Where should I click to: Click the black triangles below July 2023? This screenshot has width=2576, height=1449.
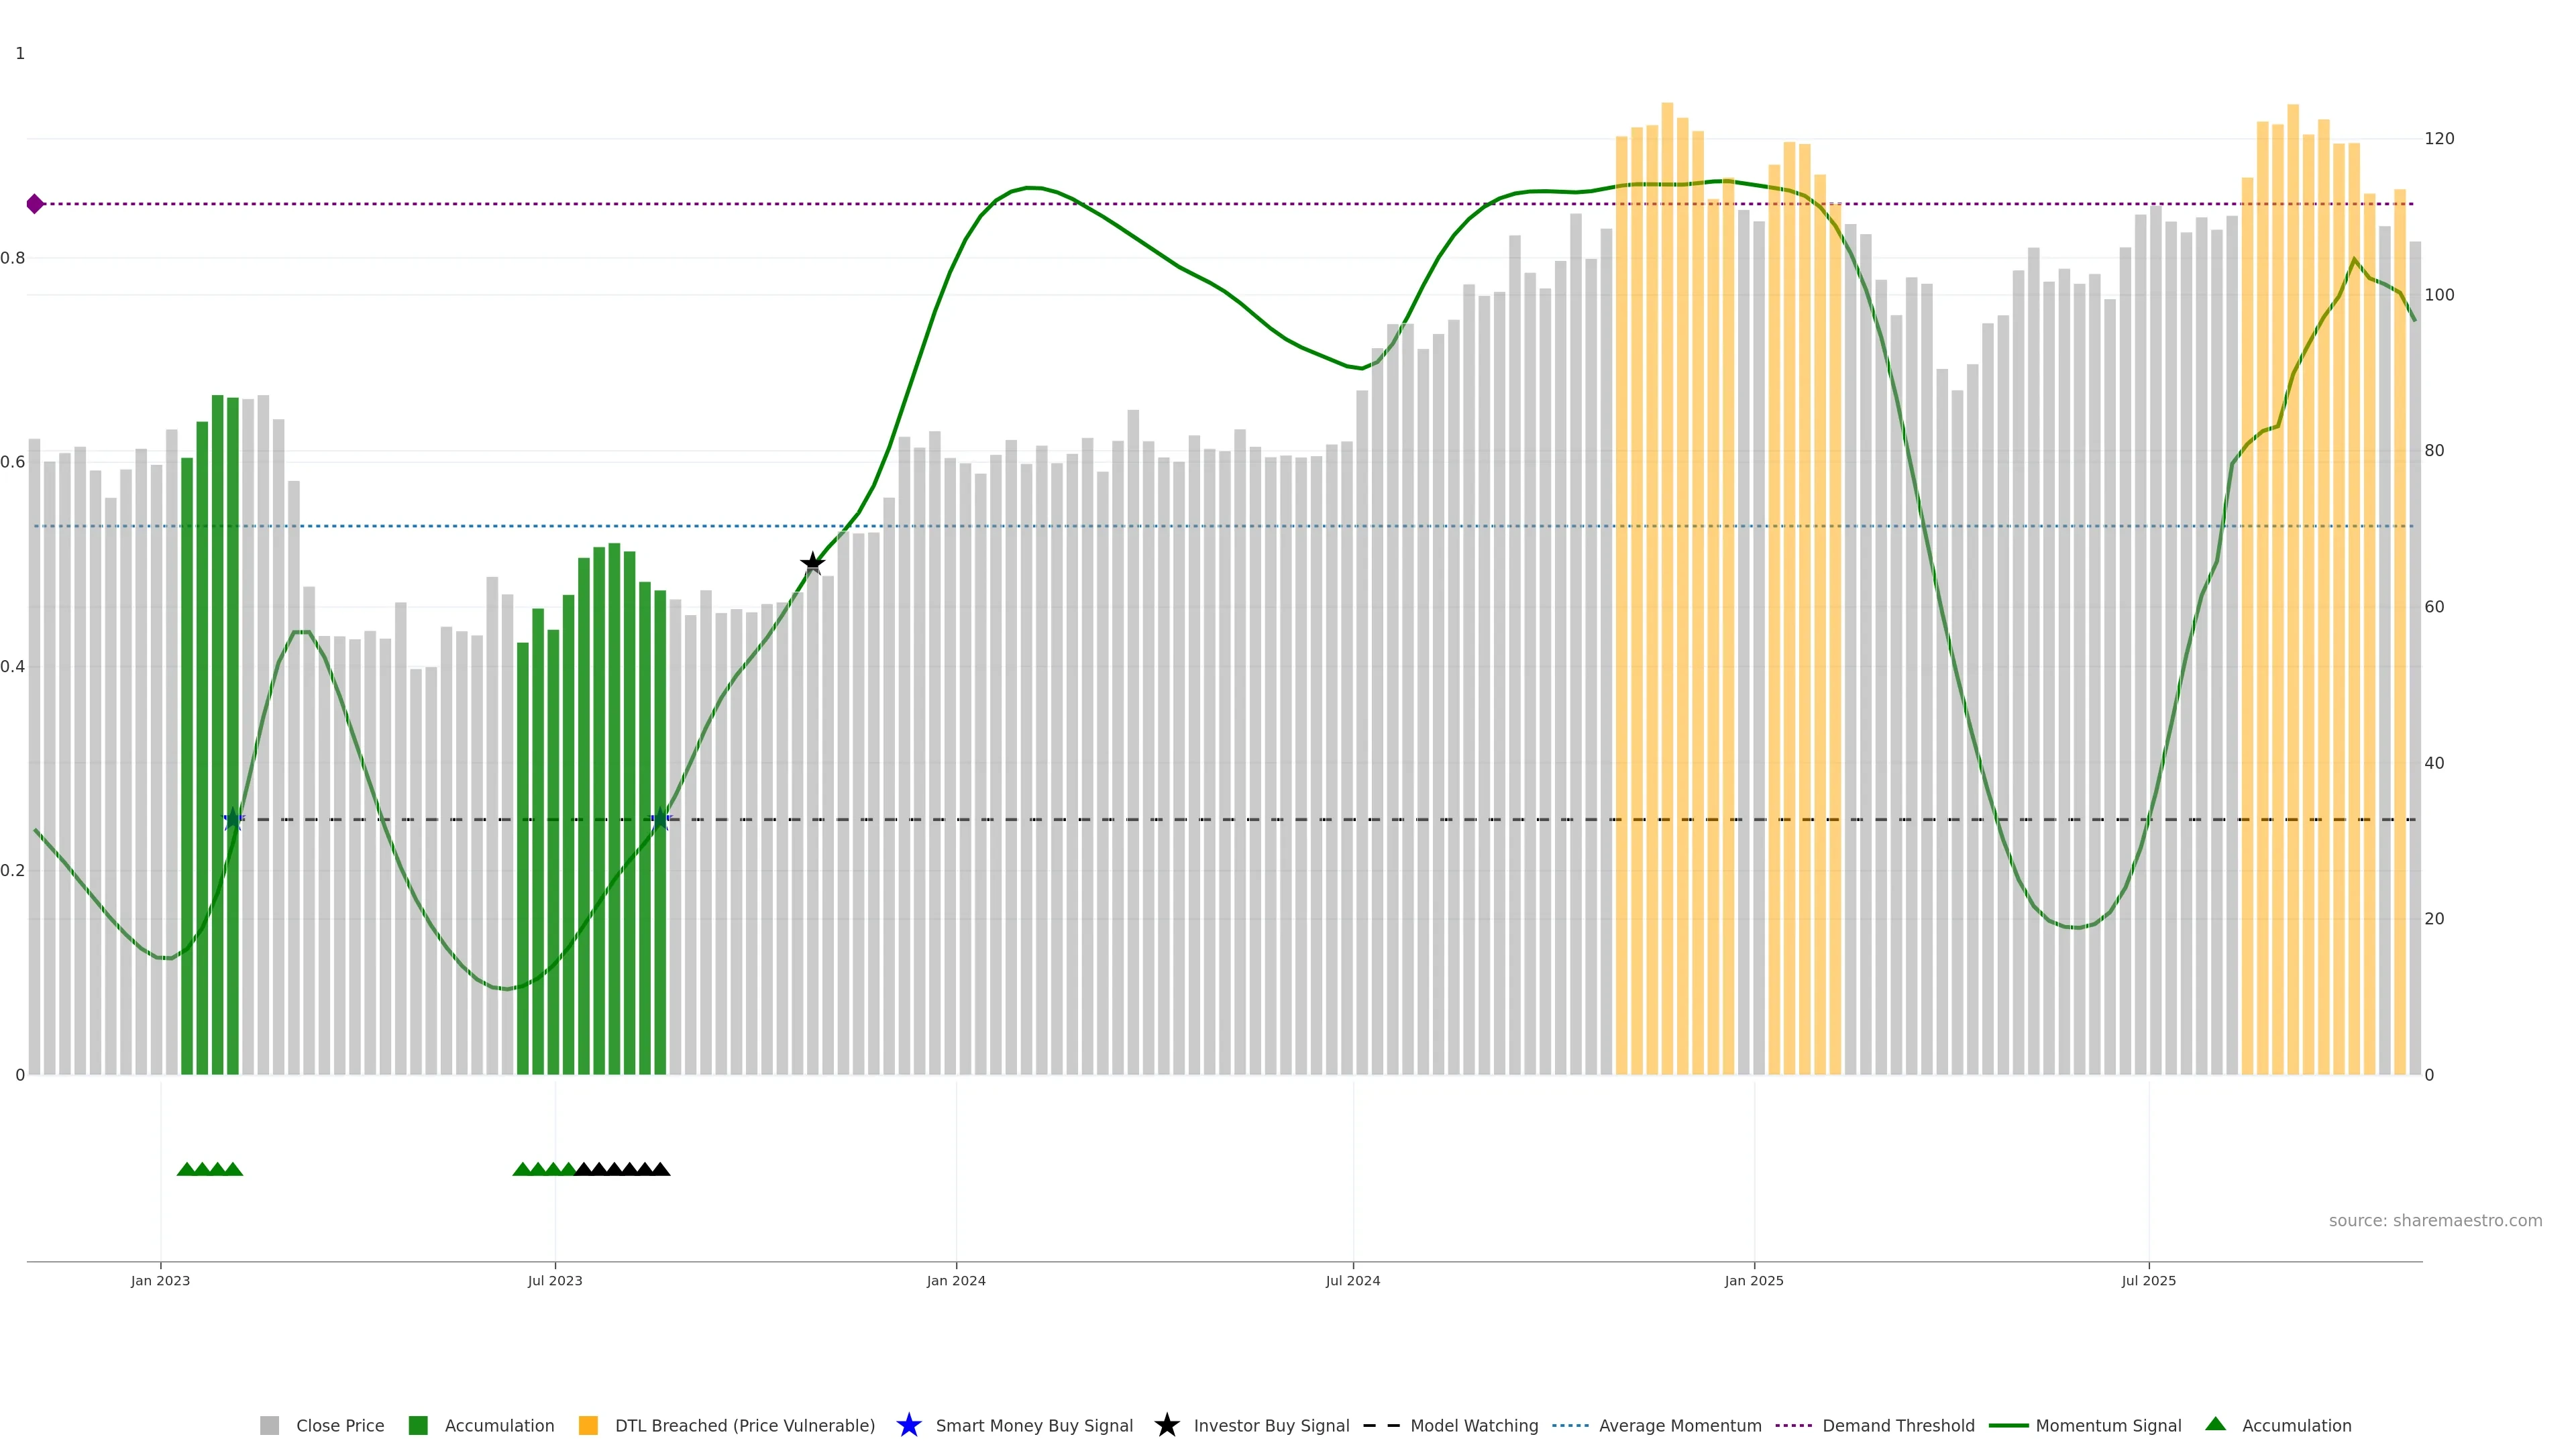click(622, 1169)
